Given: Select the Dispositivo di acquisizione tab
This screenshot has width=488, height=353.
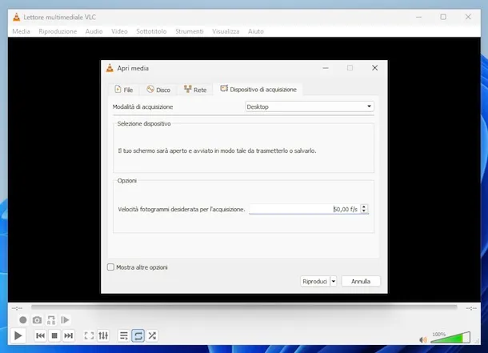Looking at the screenshot, I should [x=258, y=90].
